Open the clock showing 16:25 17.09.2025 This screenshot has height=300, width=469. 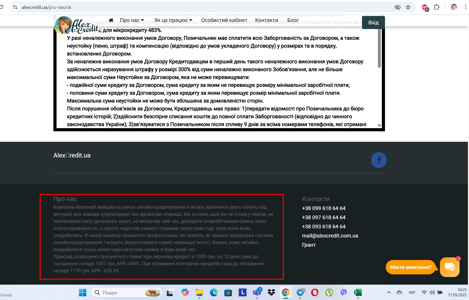457,292
